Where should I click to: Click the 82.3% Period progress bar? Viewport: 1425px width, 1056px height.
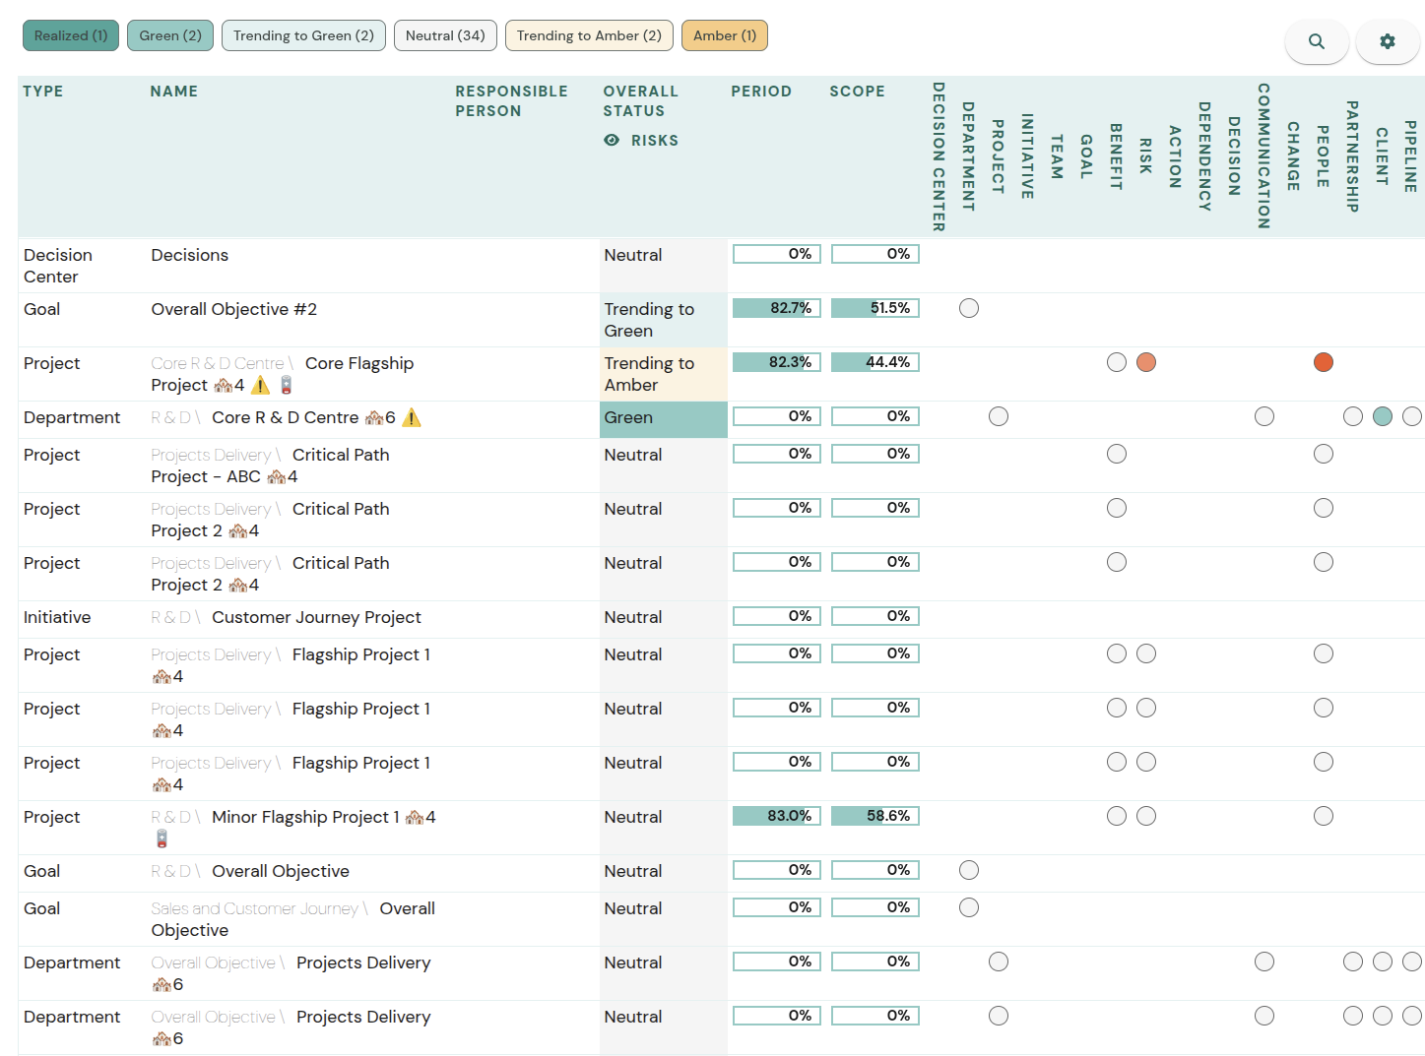coord(777,362)
